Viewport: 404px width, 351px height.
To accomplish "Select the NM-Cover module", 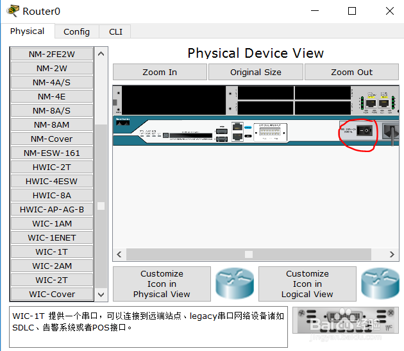I will pyautogui.click(x=52, y=139).
